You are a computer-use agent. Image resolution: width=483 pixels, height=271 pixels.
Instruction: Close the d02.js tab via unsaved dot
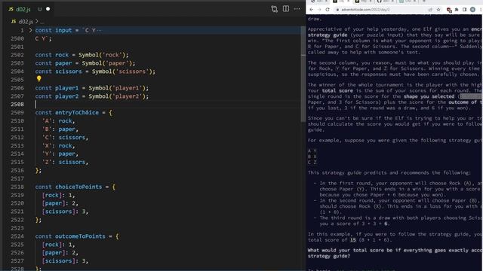tap(48, 9)
